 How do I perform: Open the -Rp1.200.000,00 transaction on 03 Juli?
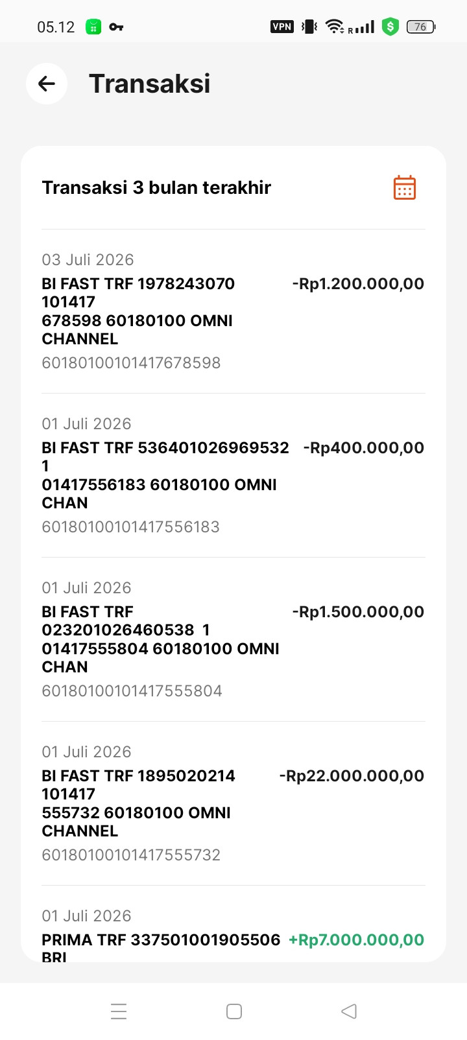point(233,311)
